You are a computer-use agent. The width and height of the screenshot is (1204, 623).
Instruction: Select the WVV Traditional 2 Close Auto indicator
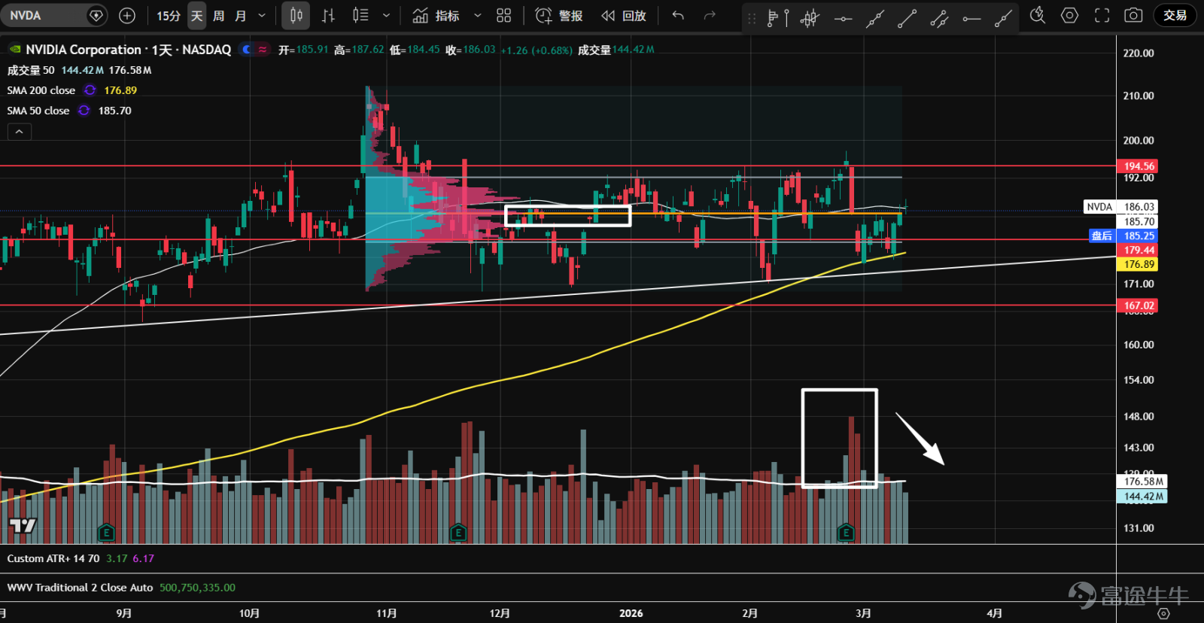click(80, 588)
